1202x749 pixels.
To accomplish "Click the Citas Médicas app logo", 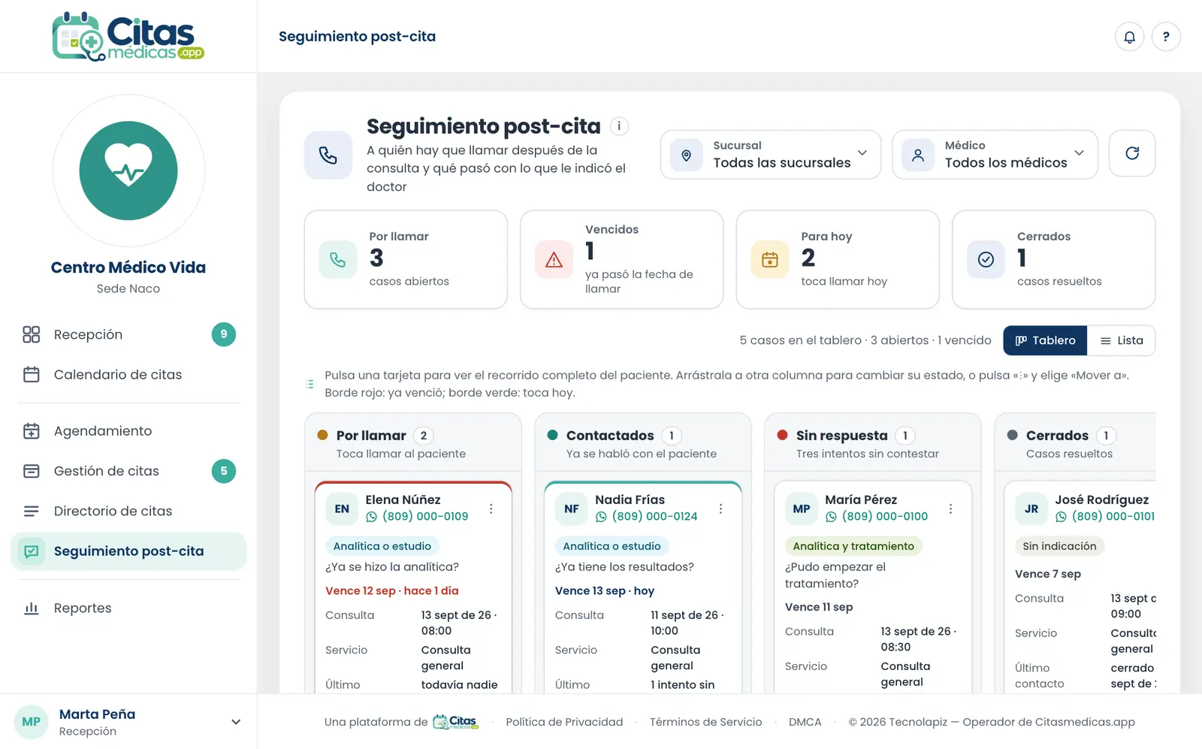I will pos(128,37).
